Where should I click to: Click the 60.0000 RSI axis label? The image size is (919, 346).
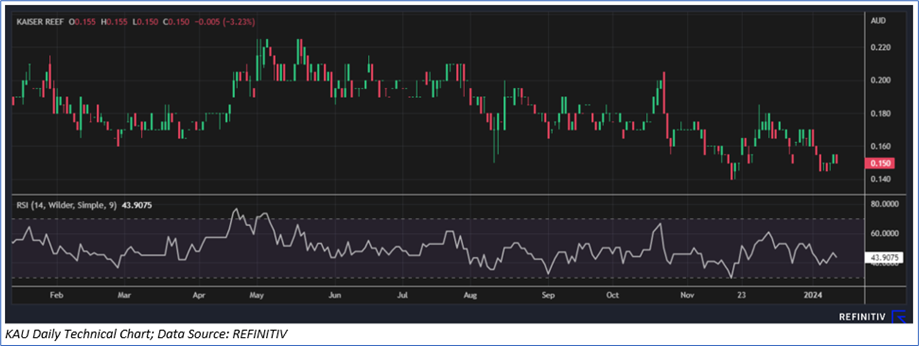pos(884,233)
